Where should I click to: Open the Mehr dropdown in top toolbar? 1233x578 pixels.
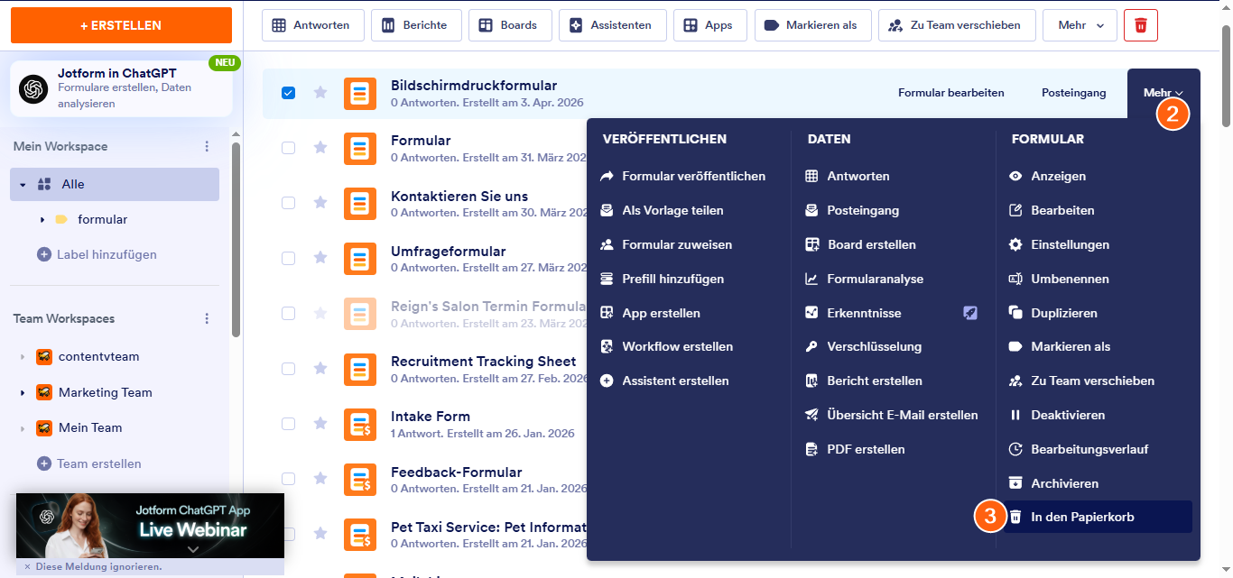(1079, 25)
